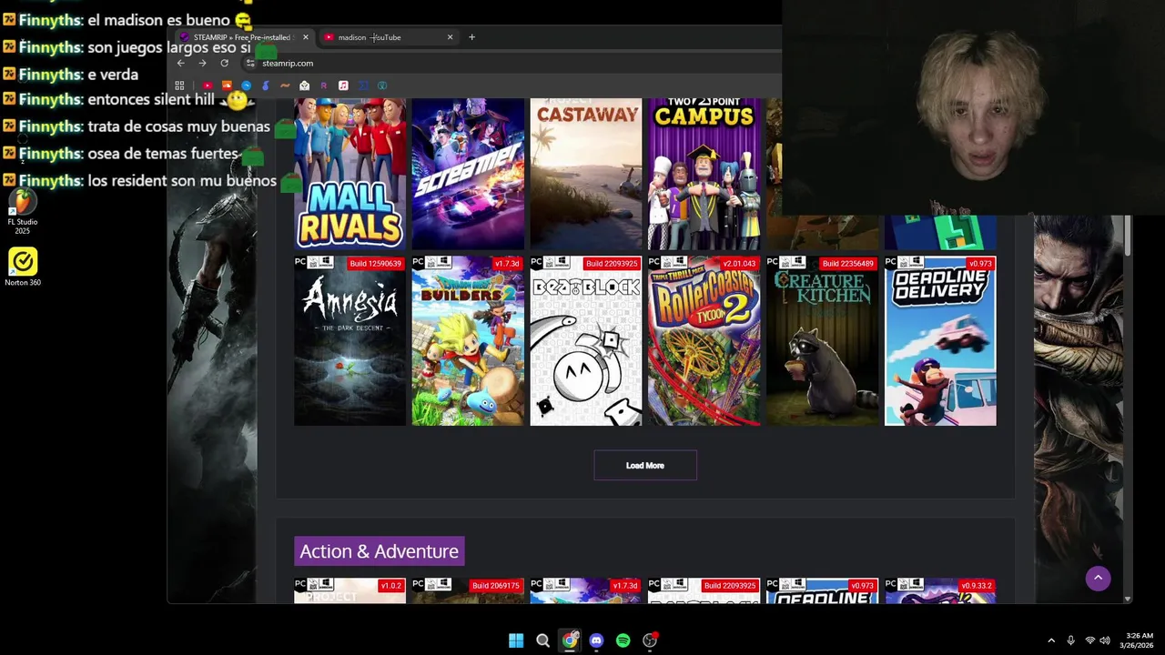Image resolution: width=1165 pixels, height=655 pixels.
Task: Open the Dragon Quest Builders 2 card
Action: [x=468, y=340]
